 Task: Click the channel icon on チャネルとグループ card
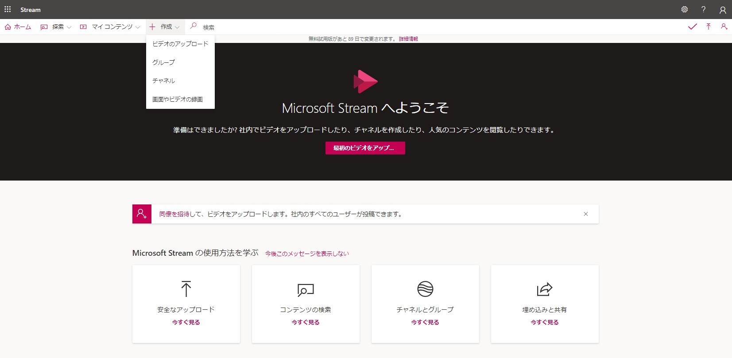tap(425, 289)
